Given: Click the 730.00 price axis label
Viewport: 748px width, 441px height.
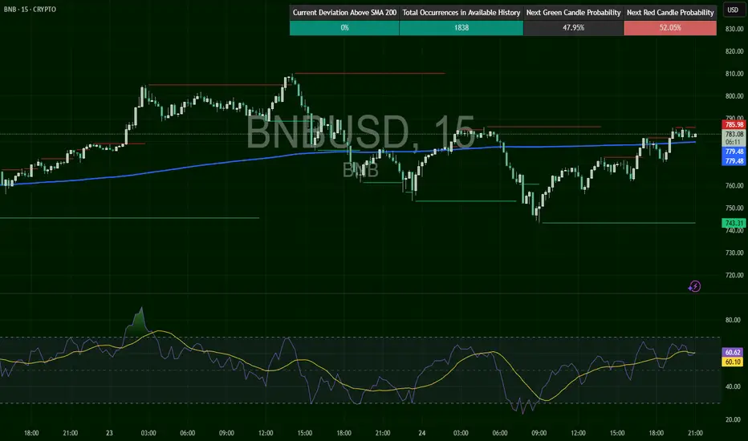Looking at the screenshot, I should point(734,253).
